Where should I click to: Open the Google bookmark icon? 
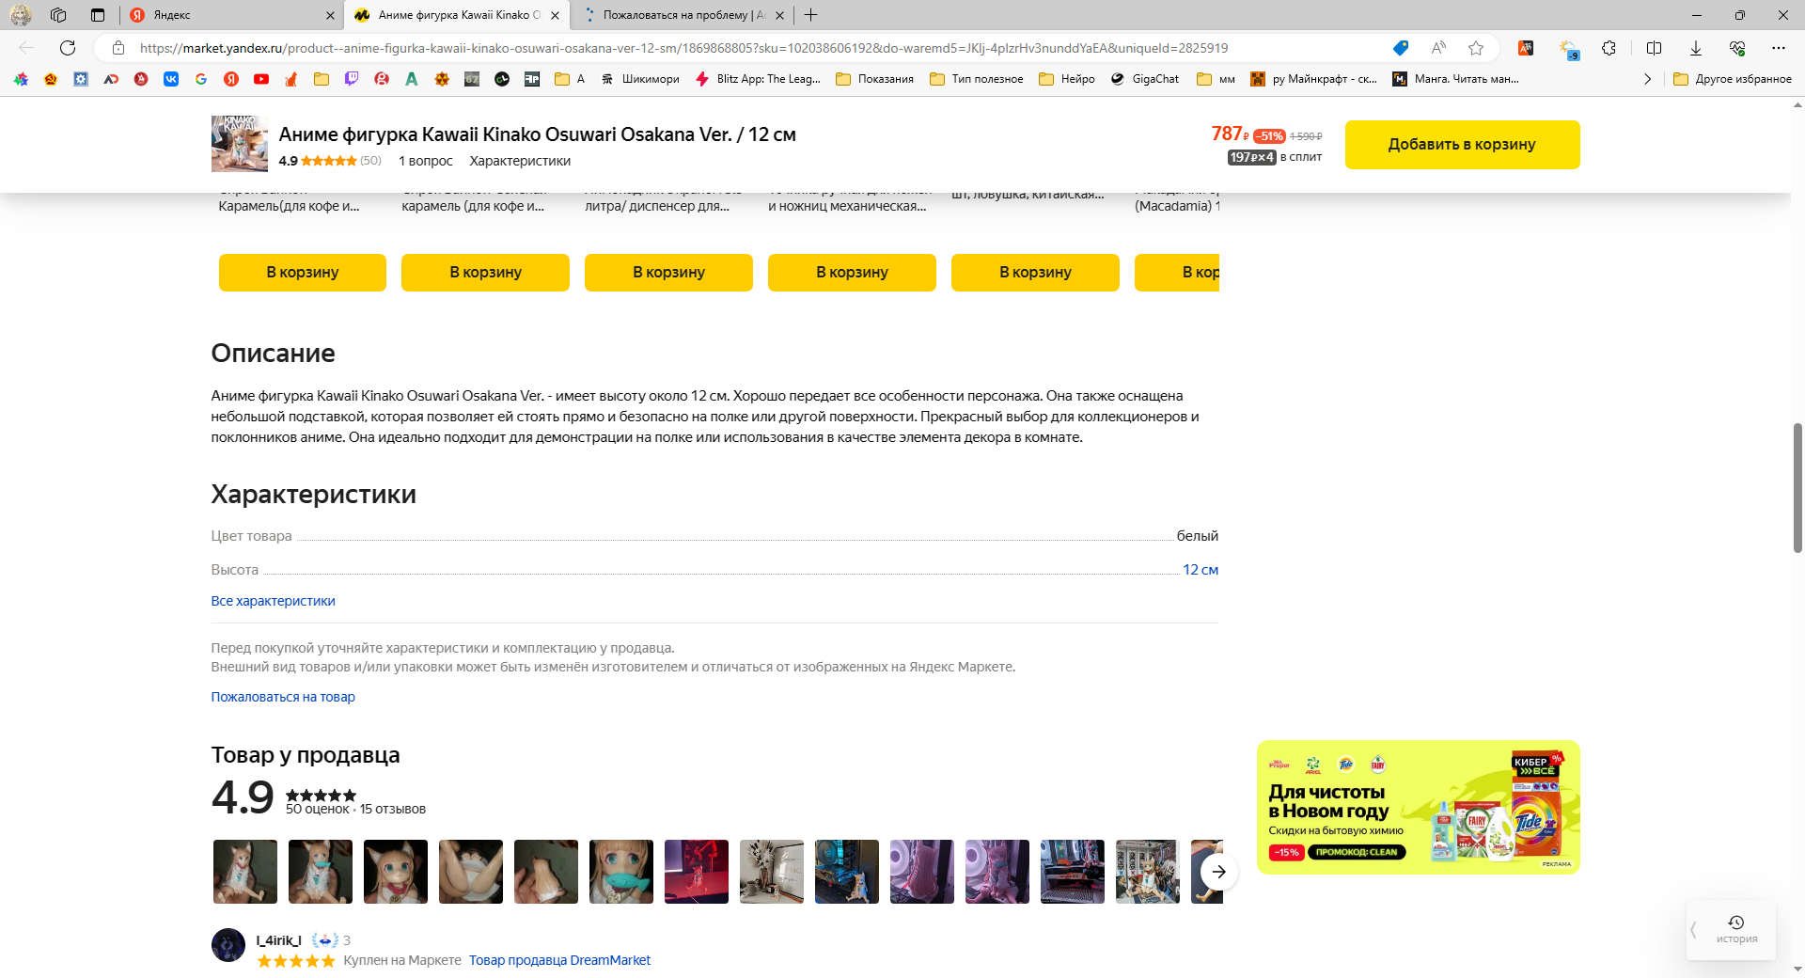[x=201, y=79]
